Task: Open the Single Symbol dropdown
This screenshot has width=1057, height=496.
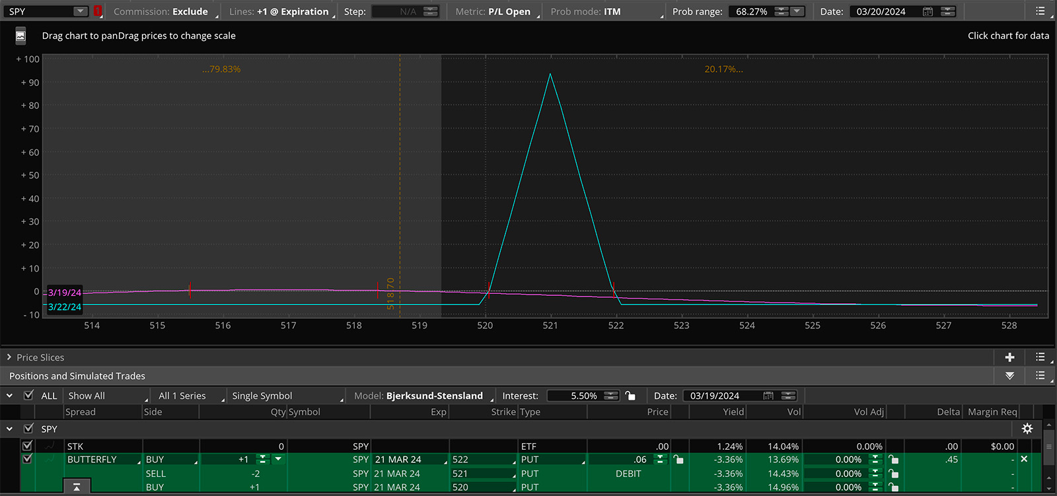Action: (x=287, y=396)
